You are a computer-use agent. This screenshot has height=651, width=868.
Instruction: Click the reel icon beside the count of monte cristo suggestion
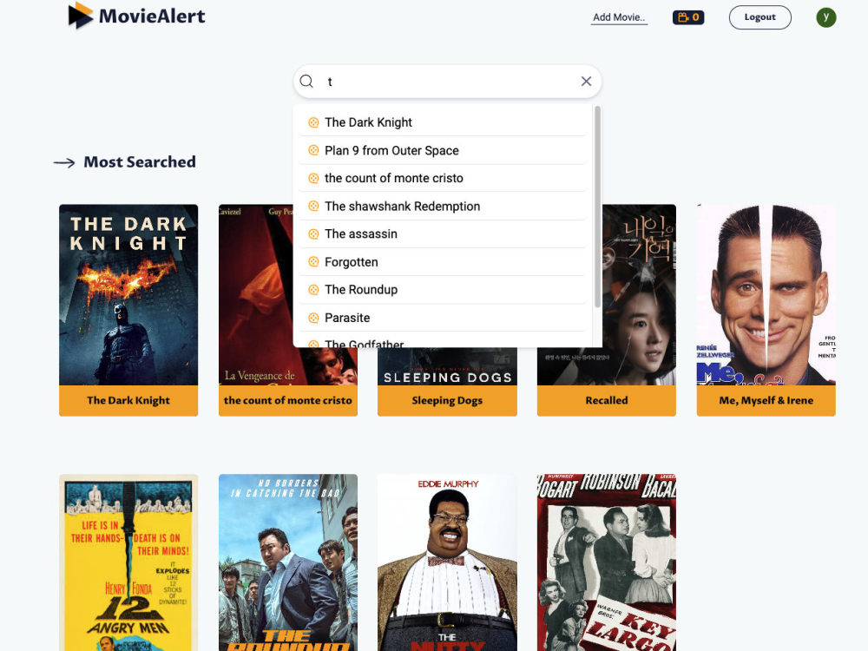[x=313, y=178]
